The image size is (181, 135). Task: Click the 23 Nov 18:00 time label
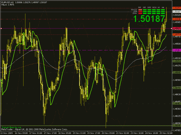(137, 133)
